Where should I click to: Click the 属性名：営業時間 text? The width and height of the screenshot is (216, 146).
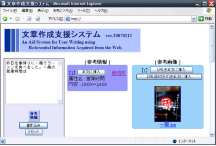coord(87,79)
